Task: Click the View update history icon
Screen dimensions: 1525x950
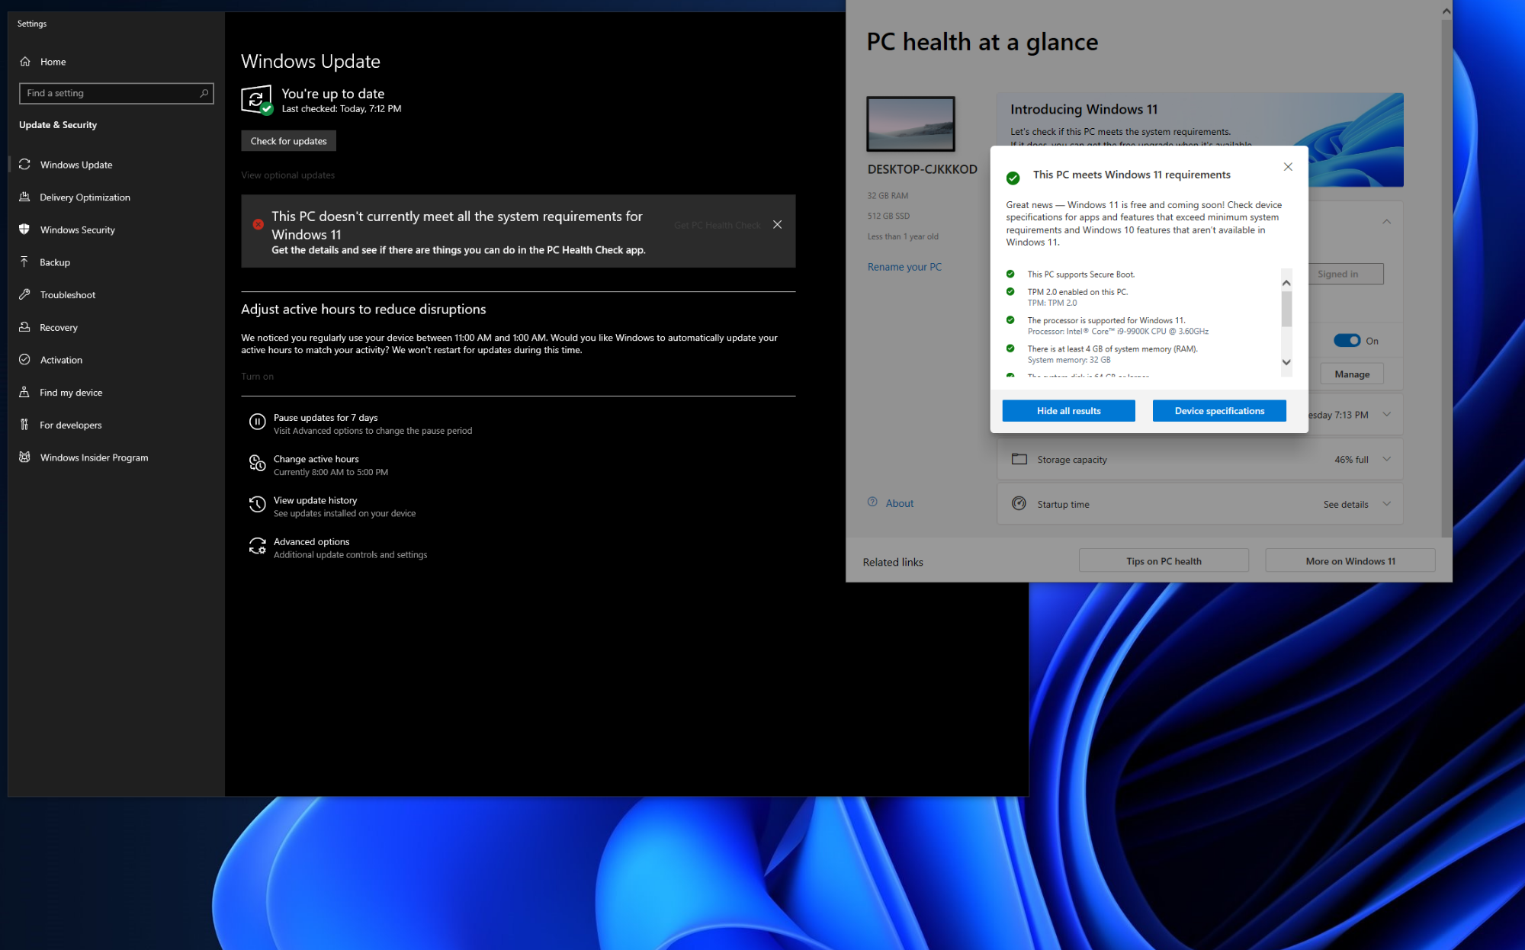Action: (257, 504)
